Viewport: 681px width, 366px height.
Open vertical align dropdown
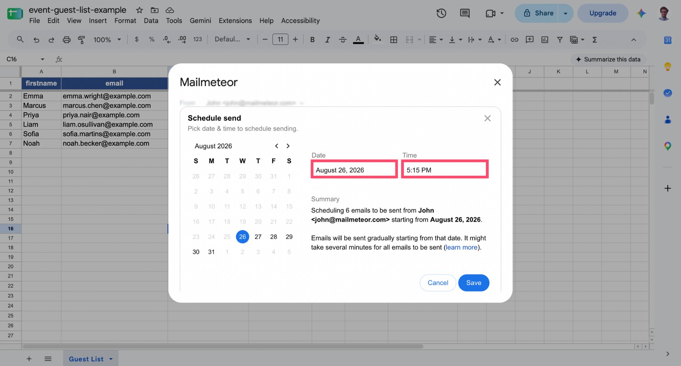[455, 40]
